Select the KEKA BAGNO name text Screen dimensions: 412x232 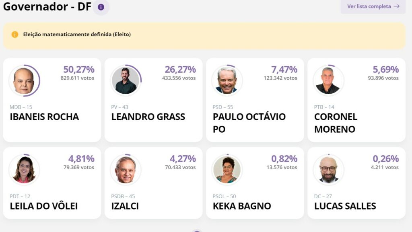click(242, 206)
